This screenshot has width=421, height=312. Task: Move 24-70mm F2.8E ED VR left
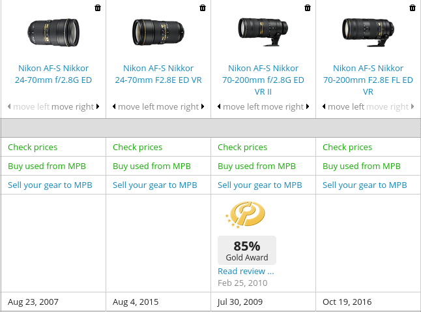[135, 107]
